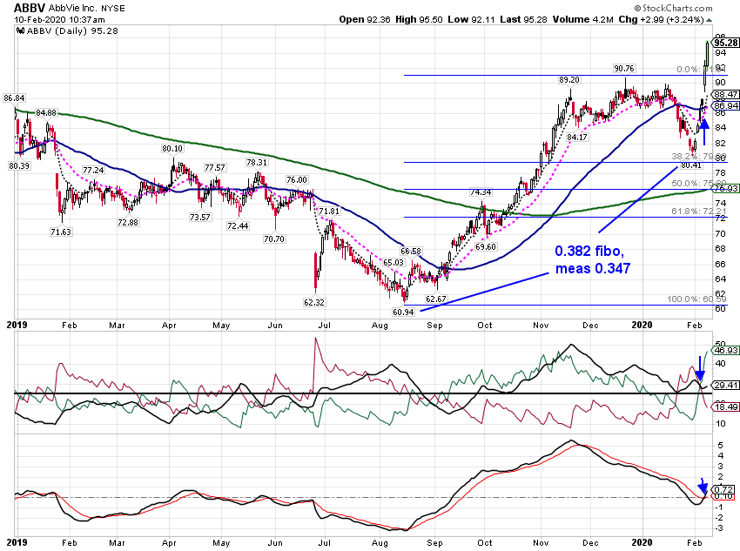The width and height of the screenshot is (740, 551).
Task: Click the 18.49 indicator value tag
Action: pos(726,407)
